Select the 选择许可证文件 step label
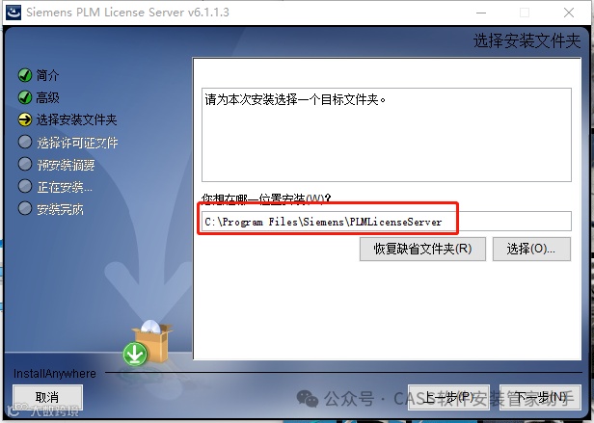The image size is (594, 423). (x=77, y=143)
